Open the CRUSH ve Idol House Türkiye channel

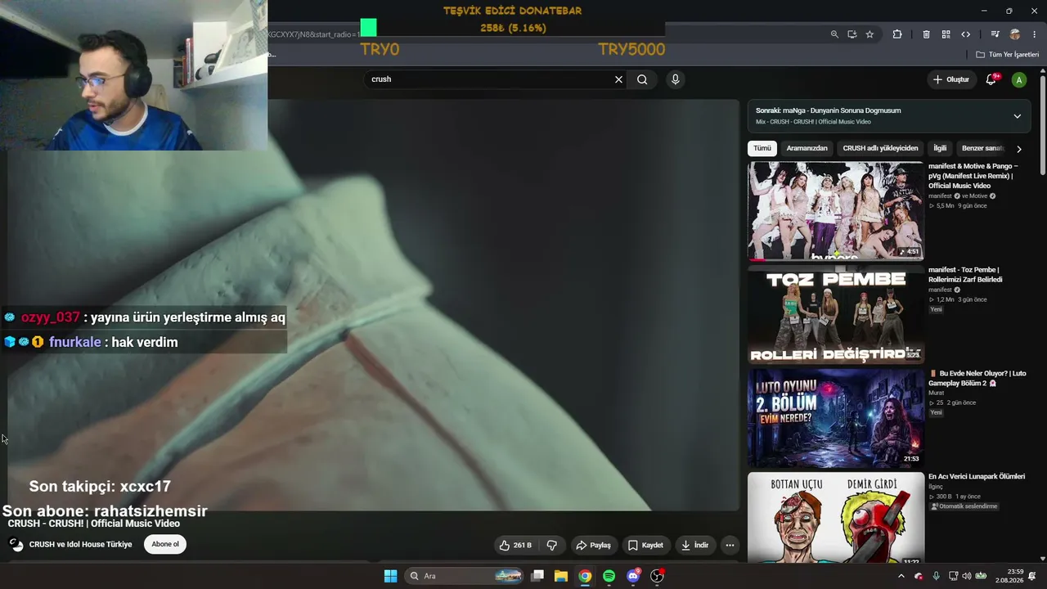[x=80, y=544]
